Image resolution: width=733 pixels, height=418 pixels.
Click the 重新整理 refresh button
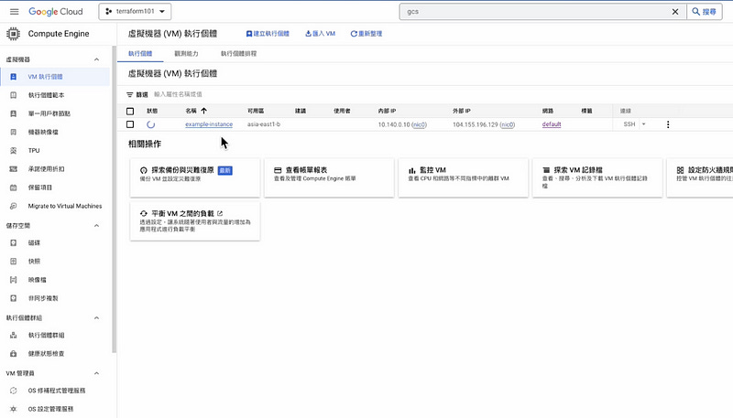coord(366,34)
